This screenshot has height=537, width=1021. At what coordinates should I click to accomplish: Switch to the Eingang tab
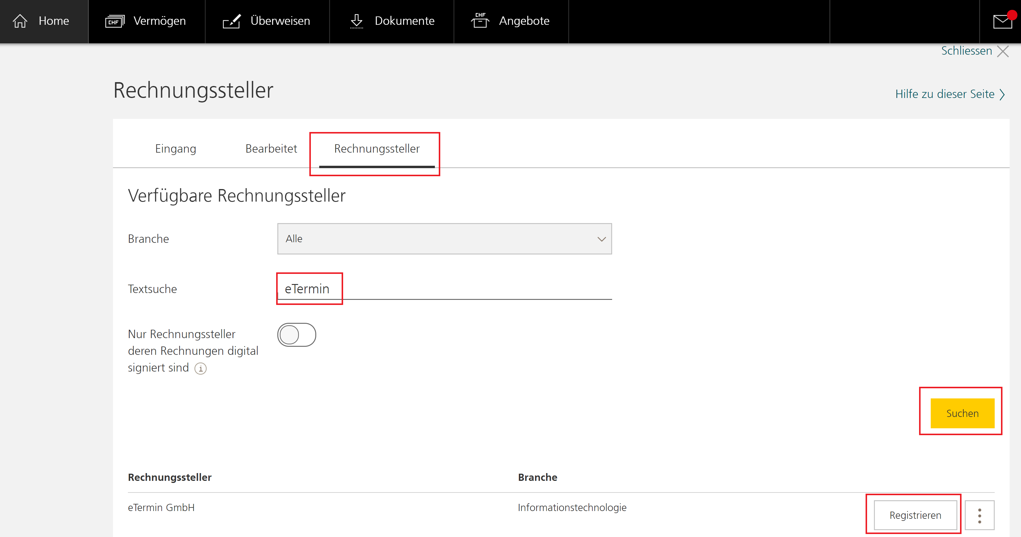pos(175,149)
